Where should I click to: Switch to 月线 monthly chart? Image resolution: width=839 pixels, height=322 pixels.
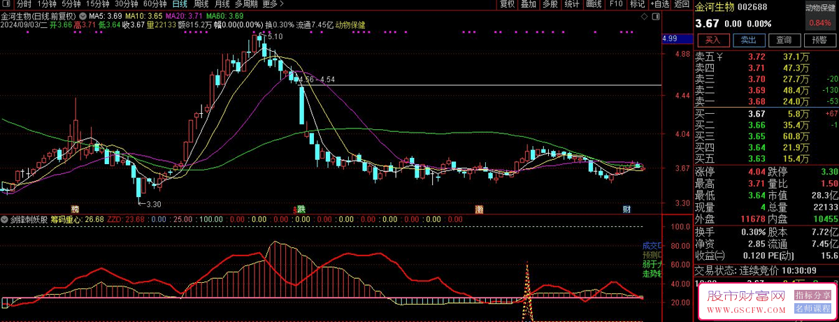[222, 4]
